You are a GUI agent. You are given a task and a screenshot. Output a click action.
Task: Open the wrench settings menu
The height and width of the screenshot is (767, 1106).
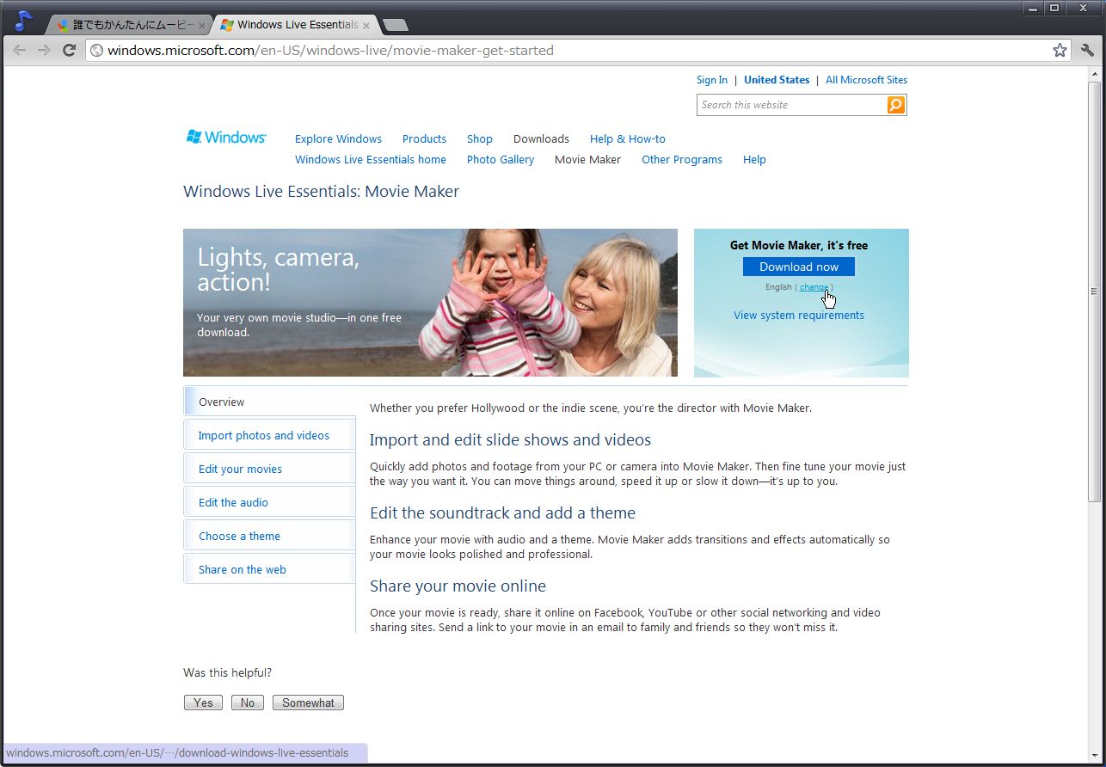pyautogui.click(x=1087, y=50)
